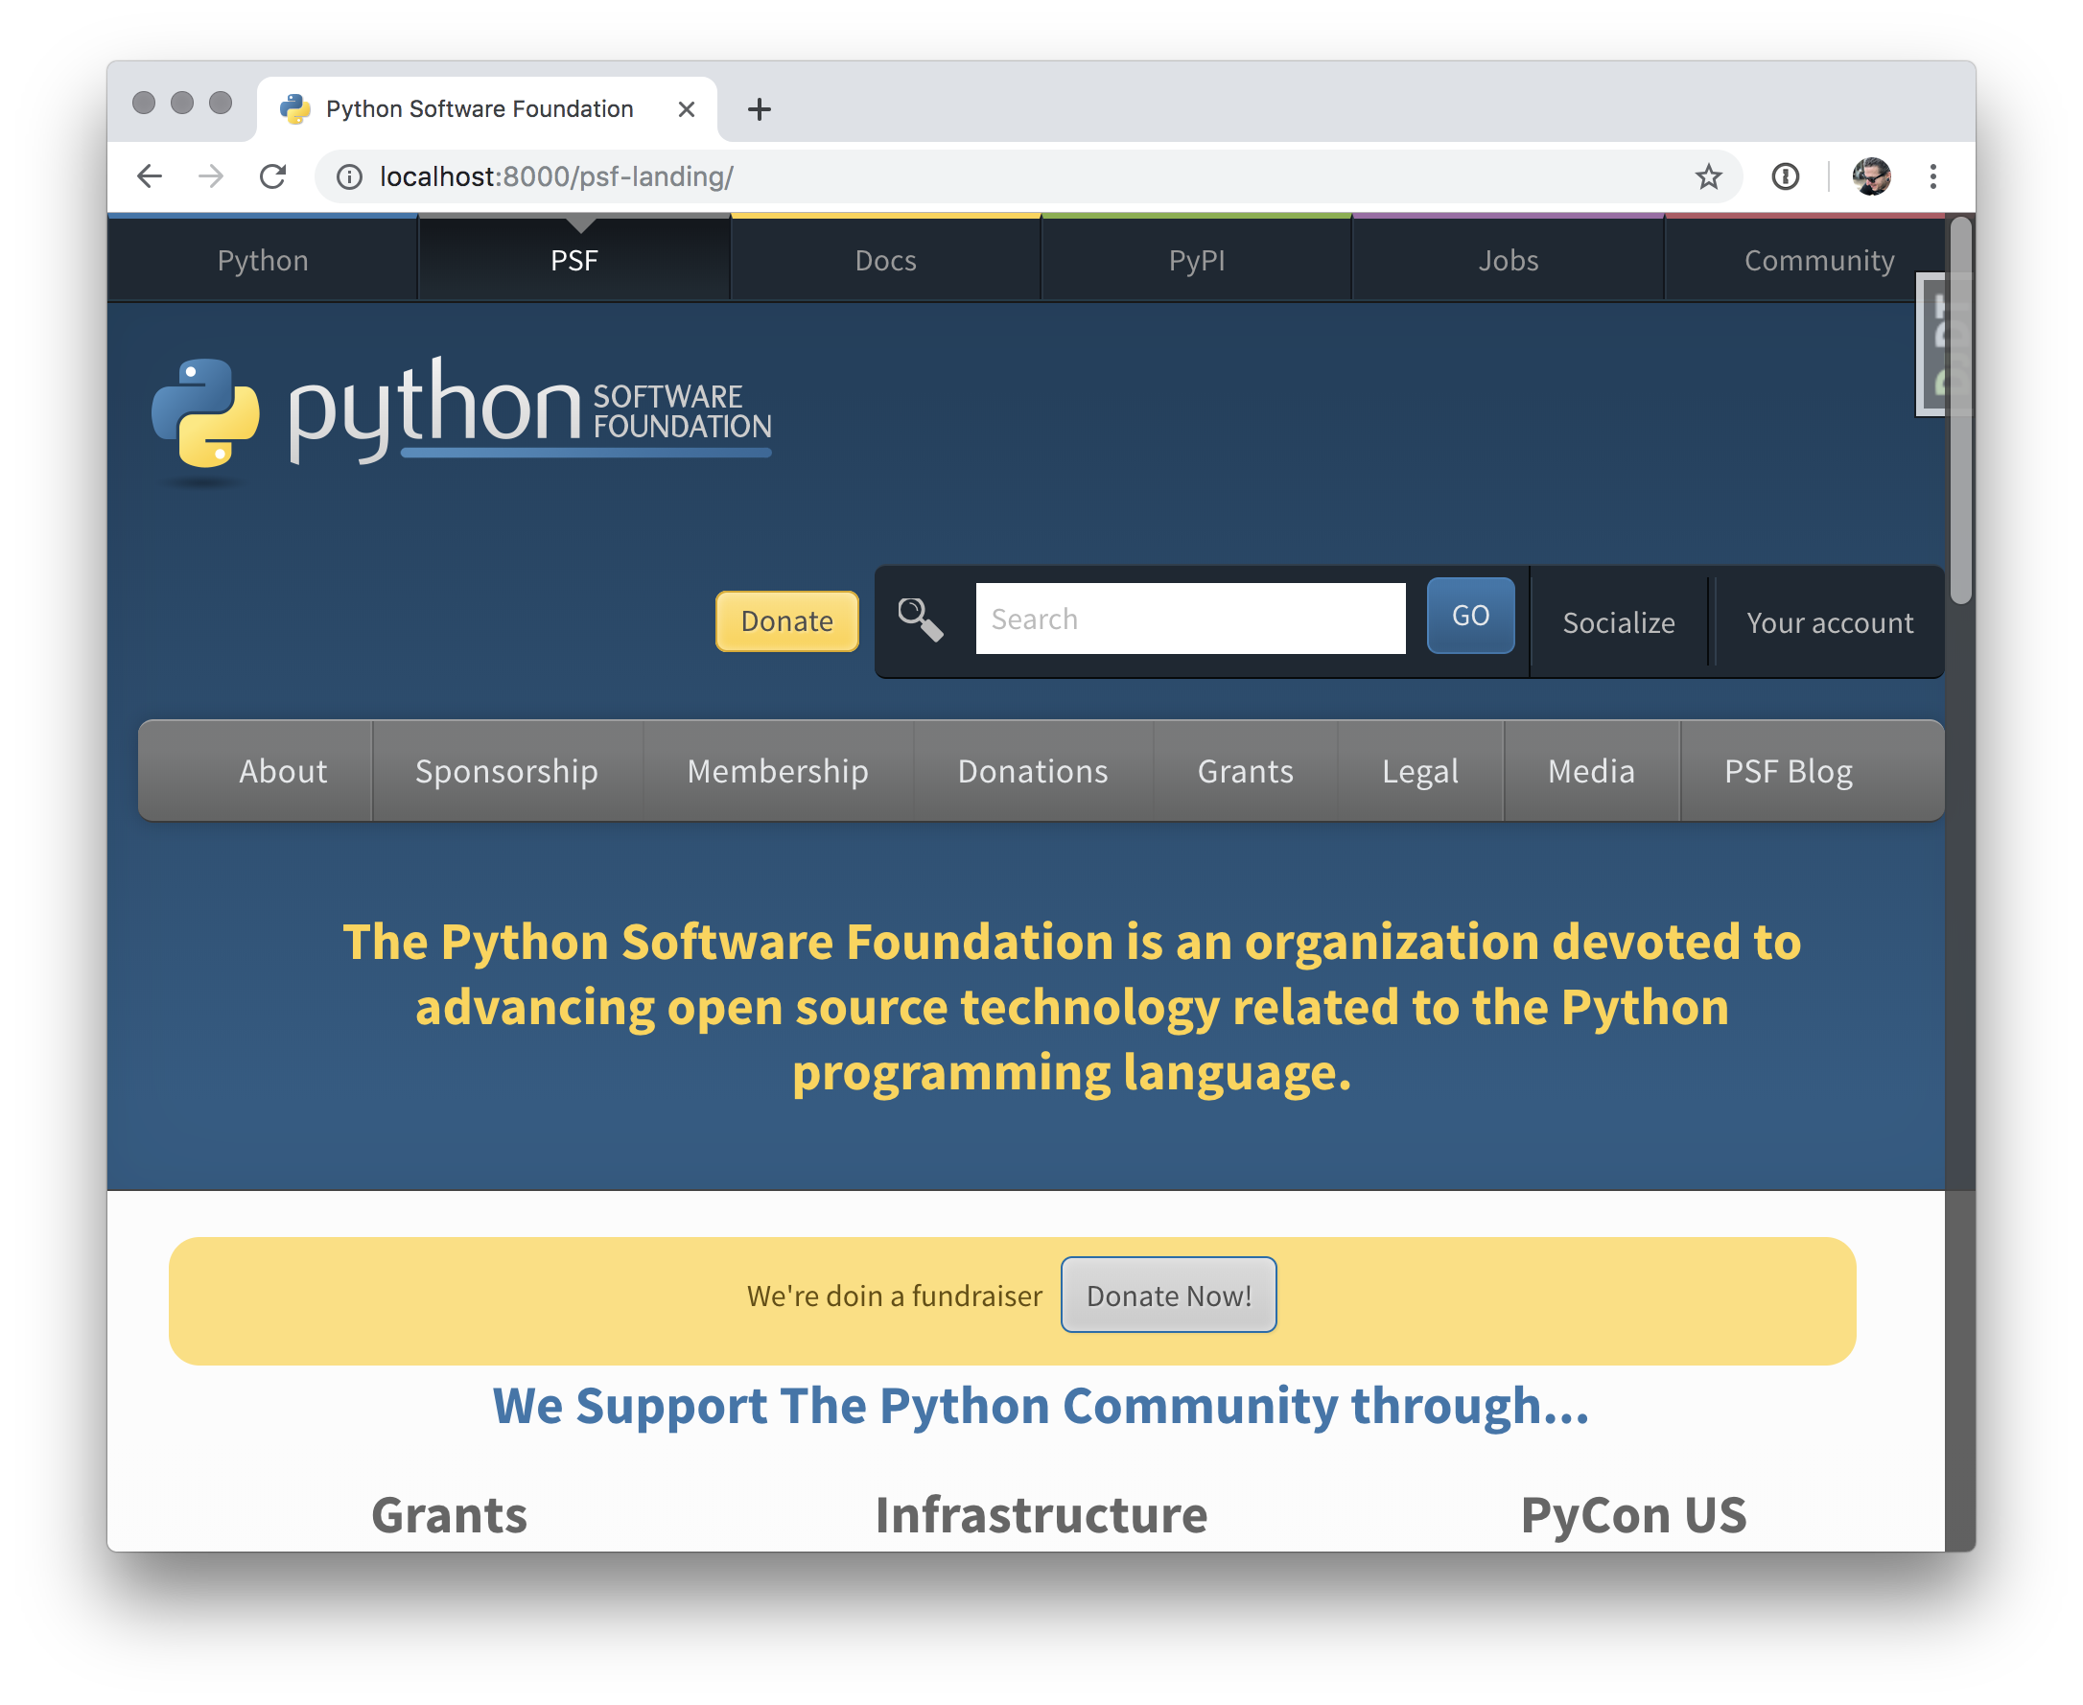Click the page vertical scrollbar thumb
Screen dimensions: 2083x1705
(x=1959, y=412)
